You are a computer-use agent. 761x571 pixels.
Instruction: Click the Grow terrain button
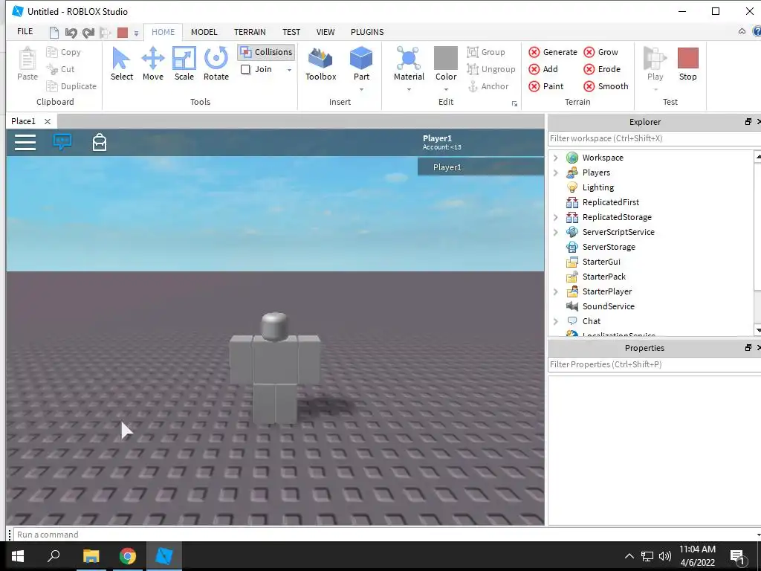(x=600, y=52)
